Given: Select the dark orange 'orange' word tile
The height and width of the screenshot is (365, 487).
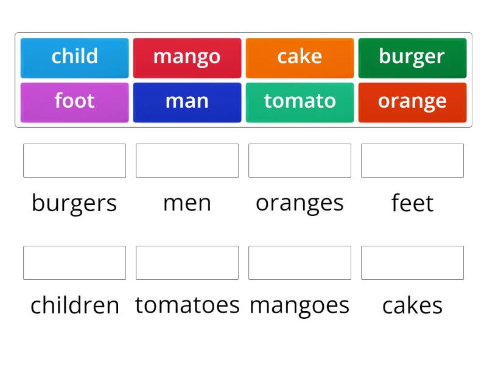Looking at the screenshot, I should [412, 102].
